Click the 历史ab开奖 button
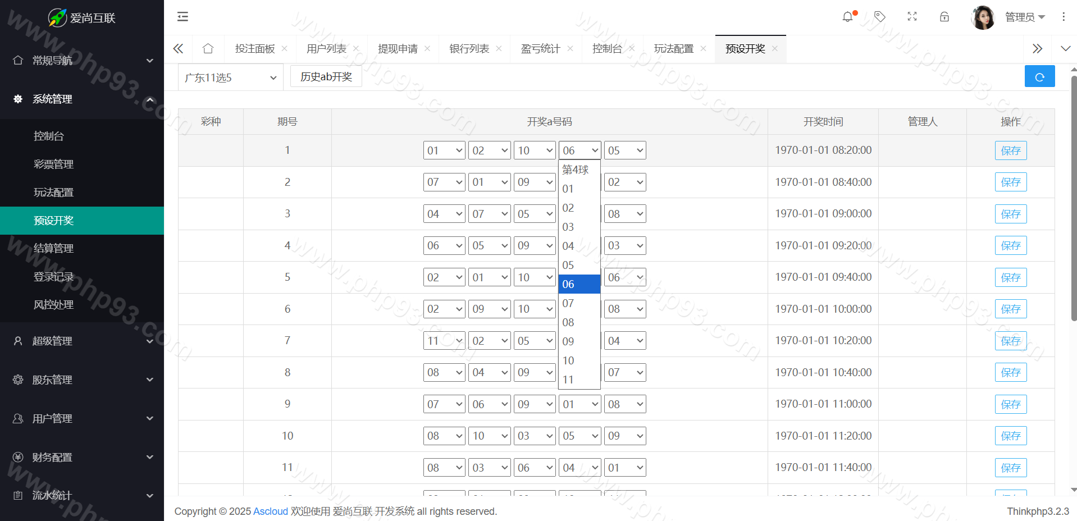 click(326, 77)
